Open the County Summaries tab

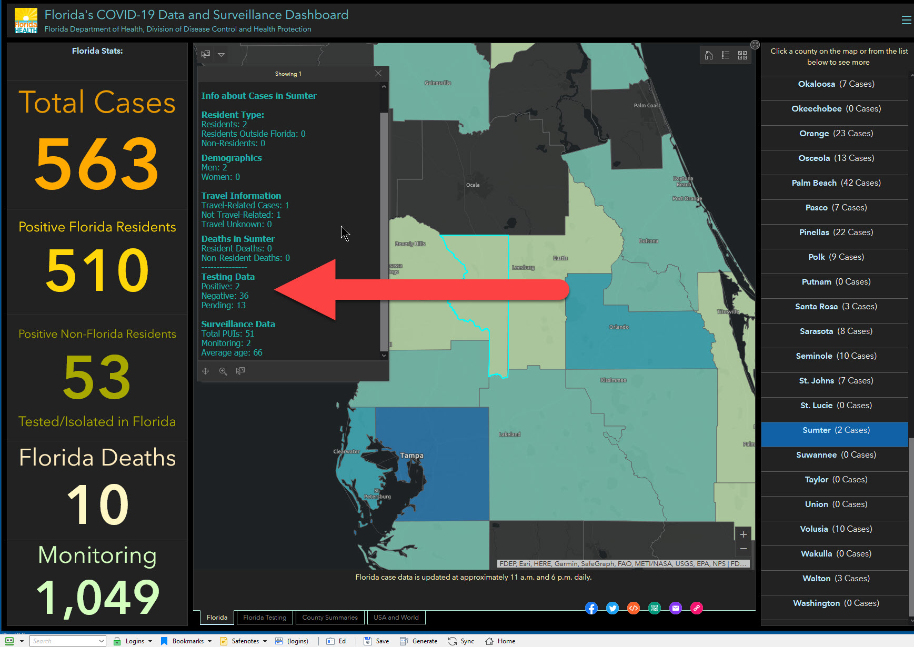(x=330, y=618)
